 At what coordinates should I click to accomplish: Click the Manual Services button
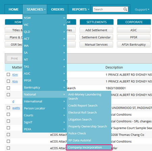96,44
